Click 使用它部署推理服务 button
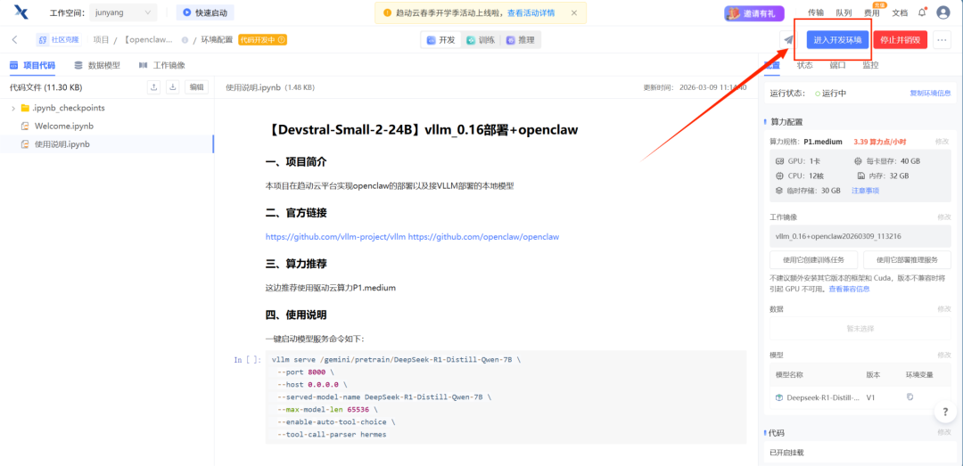This screenshot has height=466, width=963. (907, 259)
